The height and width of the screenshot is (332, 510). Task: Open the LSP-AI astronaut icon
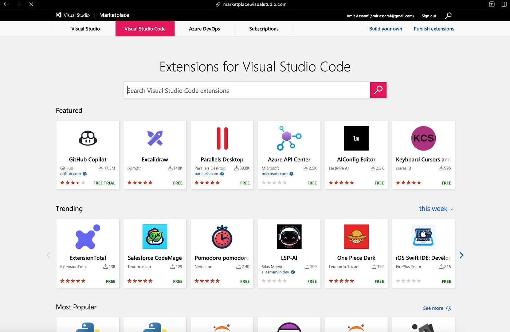click(289, 237)
